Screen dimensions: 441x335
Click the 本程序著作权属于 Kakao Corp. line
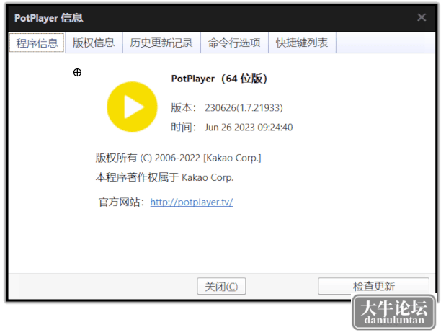(164, 177)
